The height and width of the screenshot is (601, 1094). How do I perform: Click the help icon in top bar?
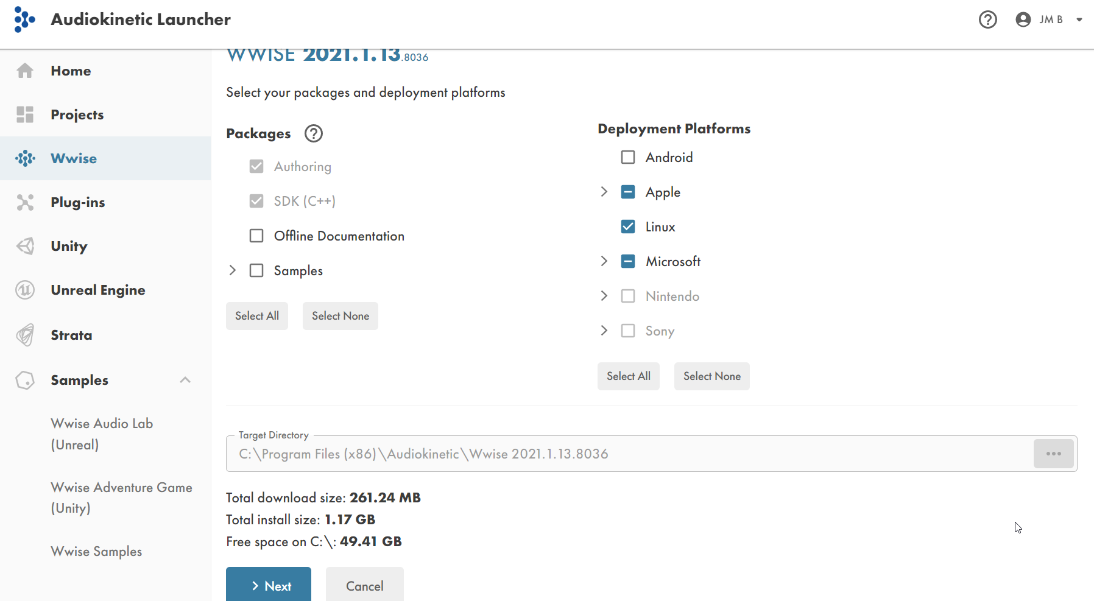(987, 19)
